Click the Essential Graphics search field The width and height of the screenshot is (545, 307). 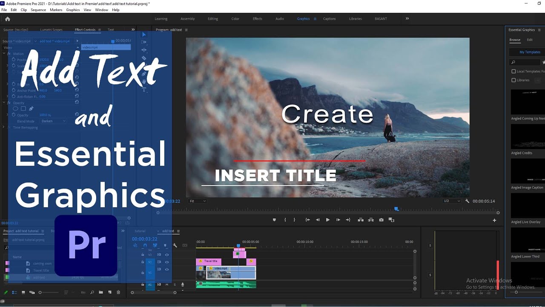tap(525, 62)
